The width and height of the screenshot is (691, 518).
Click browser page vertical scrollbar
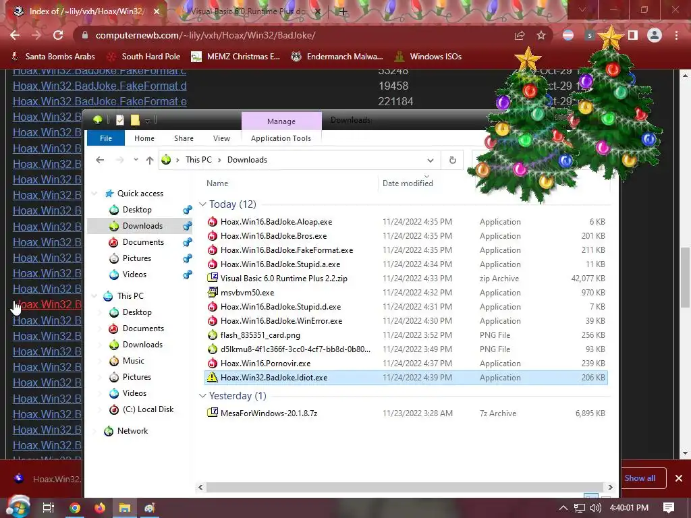(685, 277)
